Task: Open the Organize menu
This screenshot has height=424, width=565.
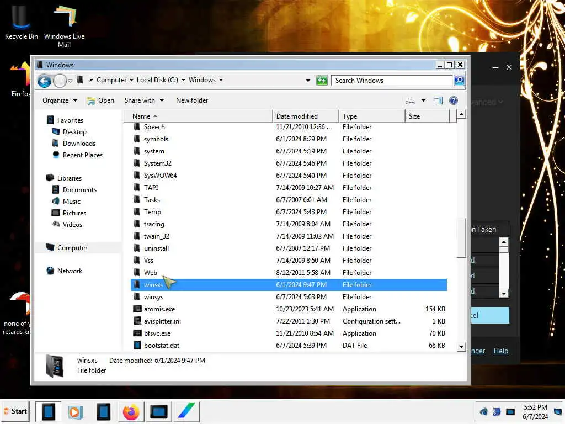Action: point(60,100)
